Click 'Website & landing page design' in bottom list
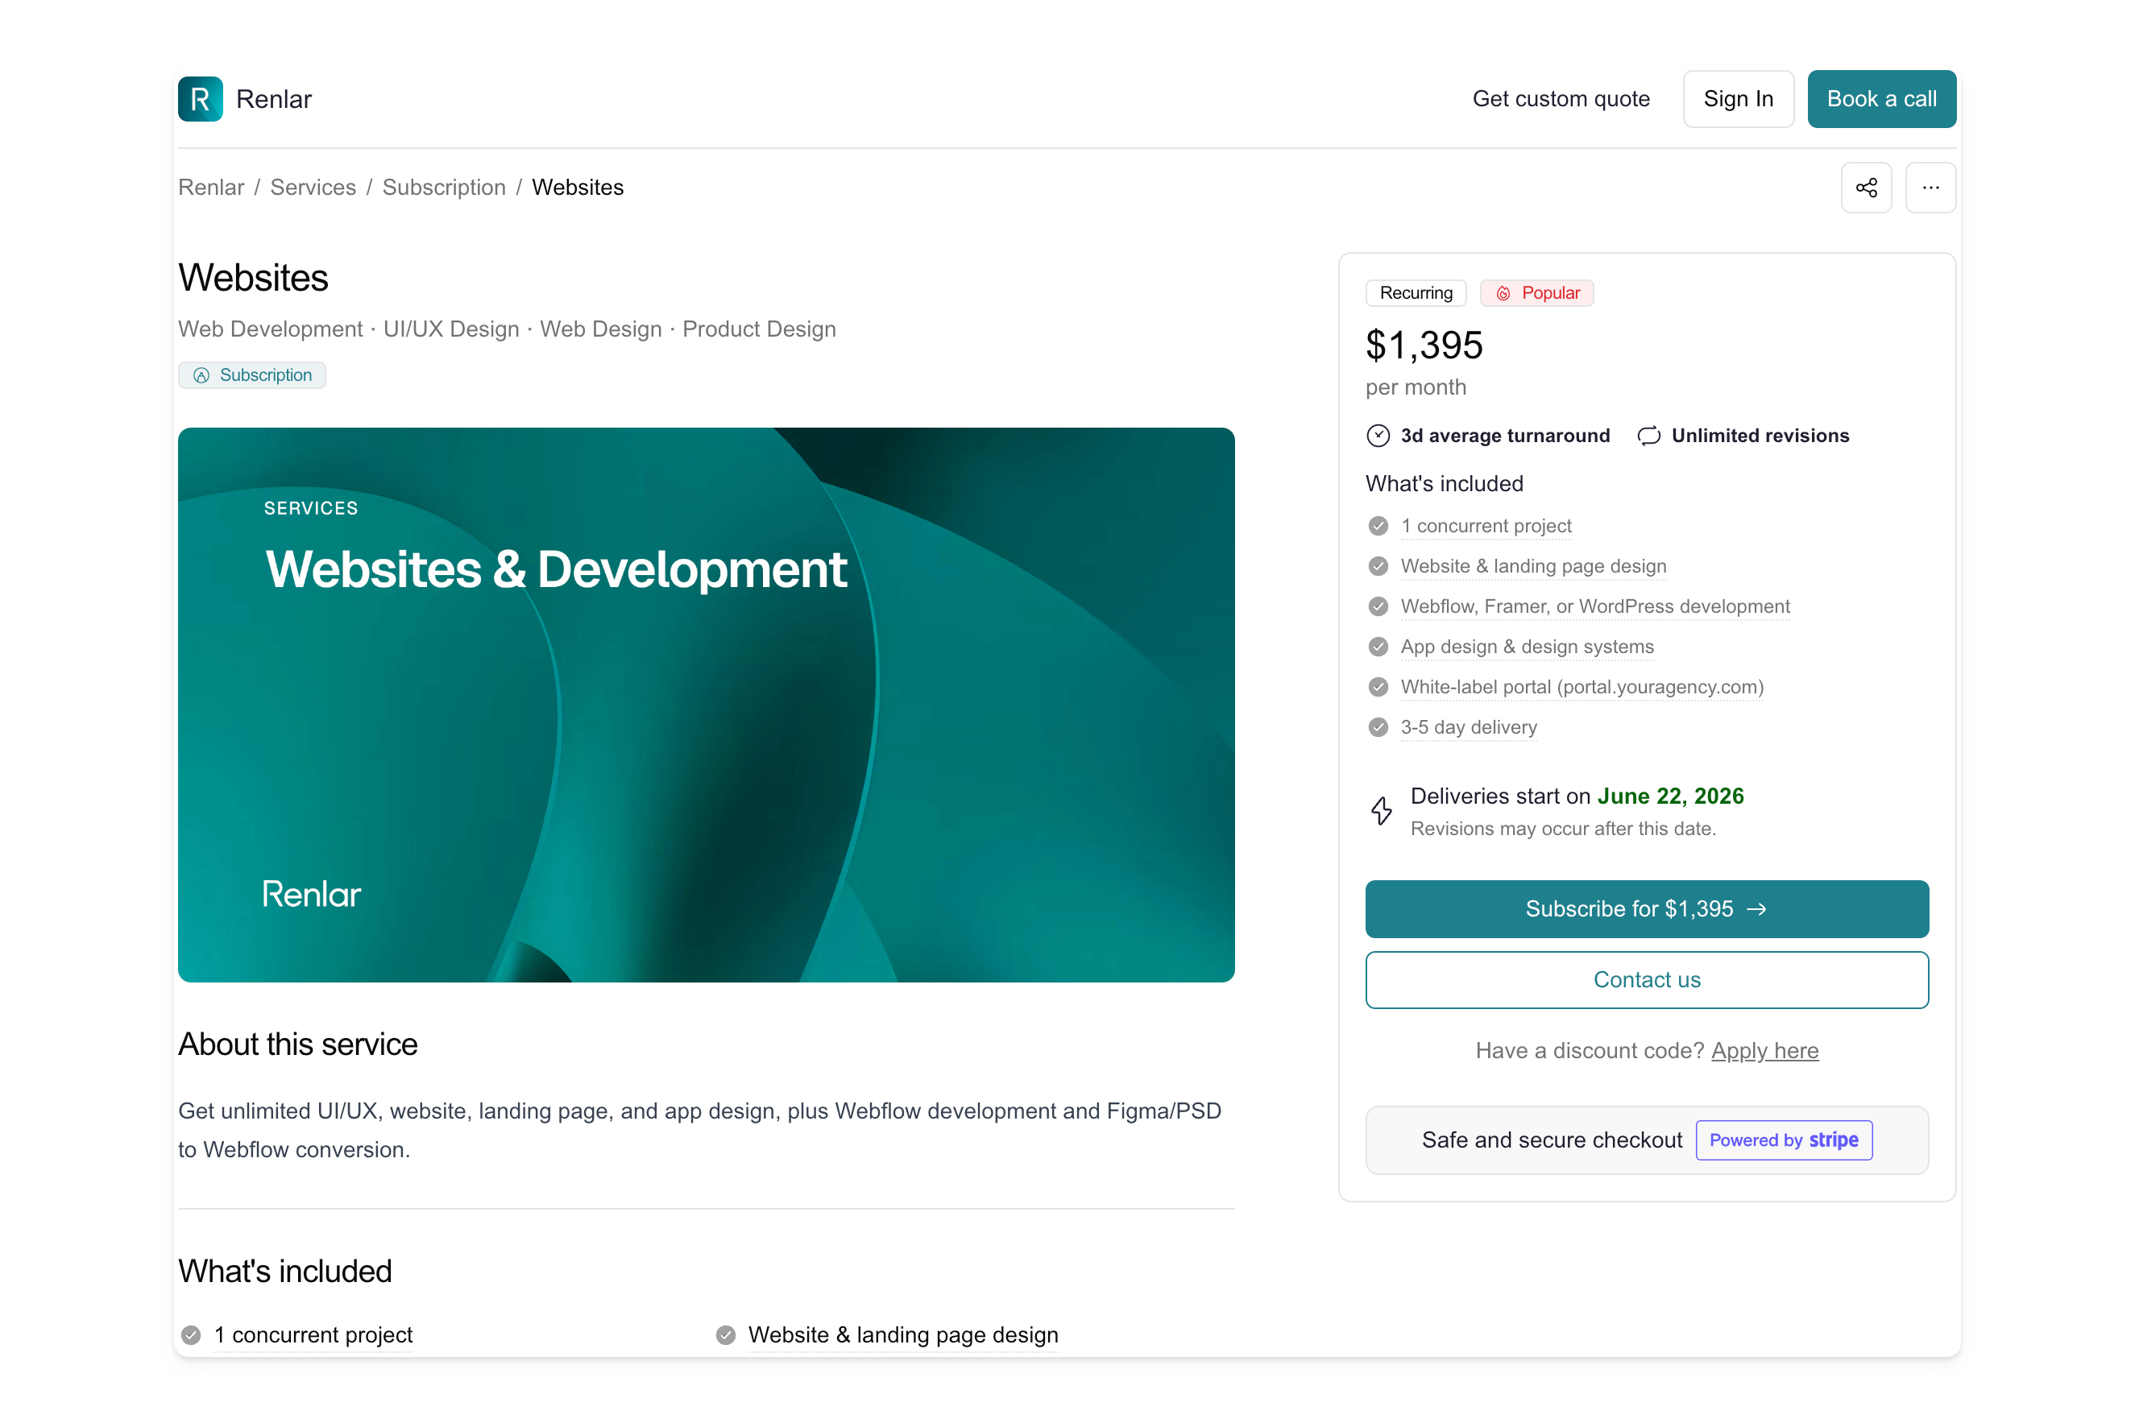Screen dimensions: 2135x1423 click(x=903, y=1335)
